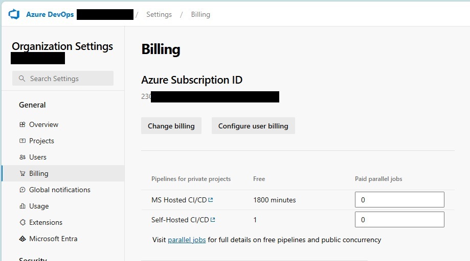Click the Extensions puzzle icon
This screenshot has height=261, width=470.
coord(22,222)
